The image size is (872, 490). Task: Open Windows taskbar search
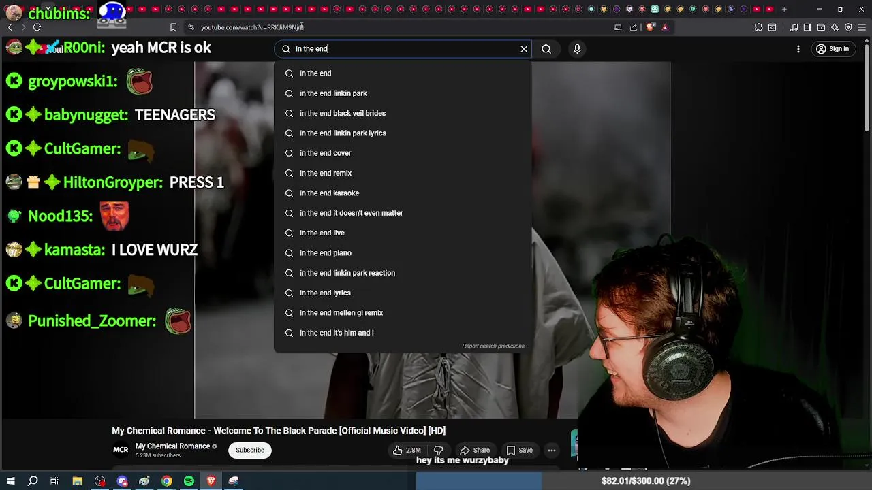pyautogui.click(x=33, y=481)
